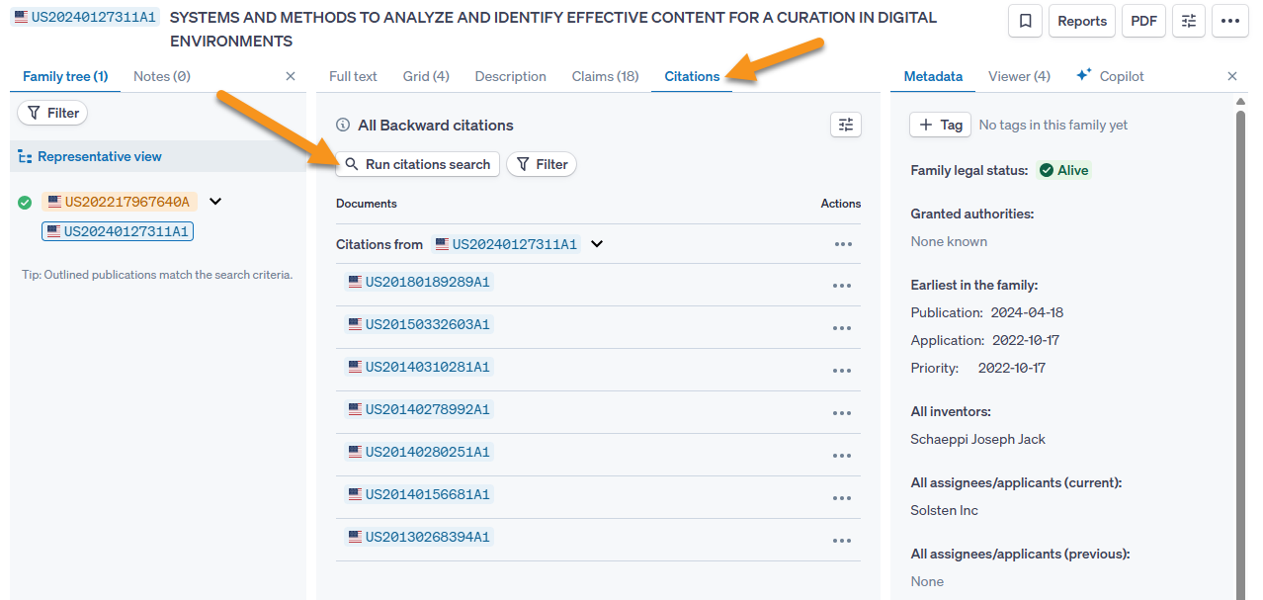
Task: Switch to the Claims (18) tab
Action: [605, 76]
